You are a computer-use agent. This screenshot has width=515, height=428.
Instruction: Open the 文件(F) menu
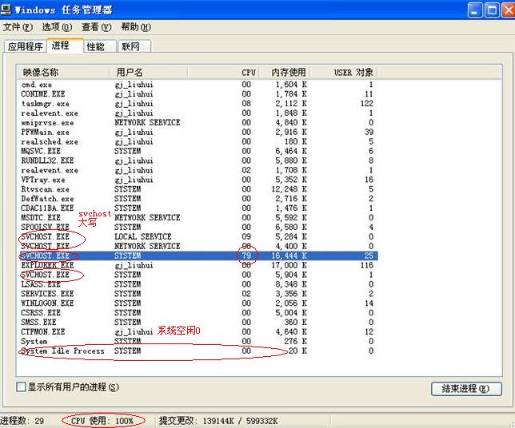click(x=18, y=27)
